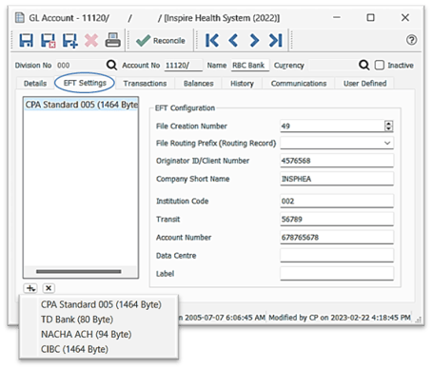Viewport: 432px width, 369px height.
Task: Go to previous record arrow
Action: [233, 40]
